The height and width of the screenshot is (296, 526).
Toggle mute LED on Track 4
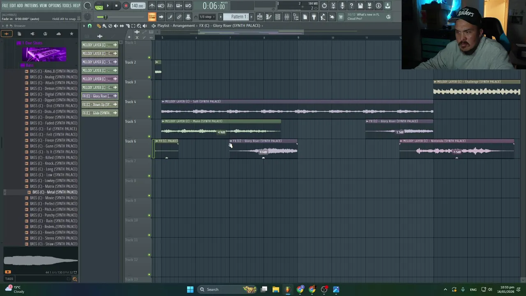pyautogui.click(x=149, y=117)
